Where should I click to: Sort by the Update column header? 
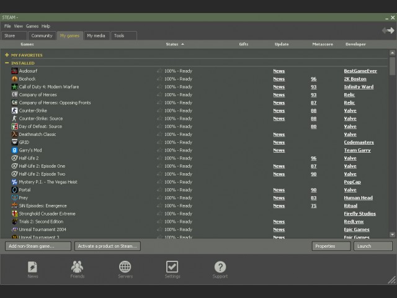(282, 44)
